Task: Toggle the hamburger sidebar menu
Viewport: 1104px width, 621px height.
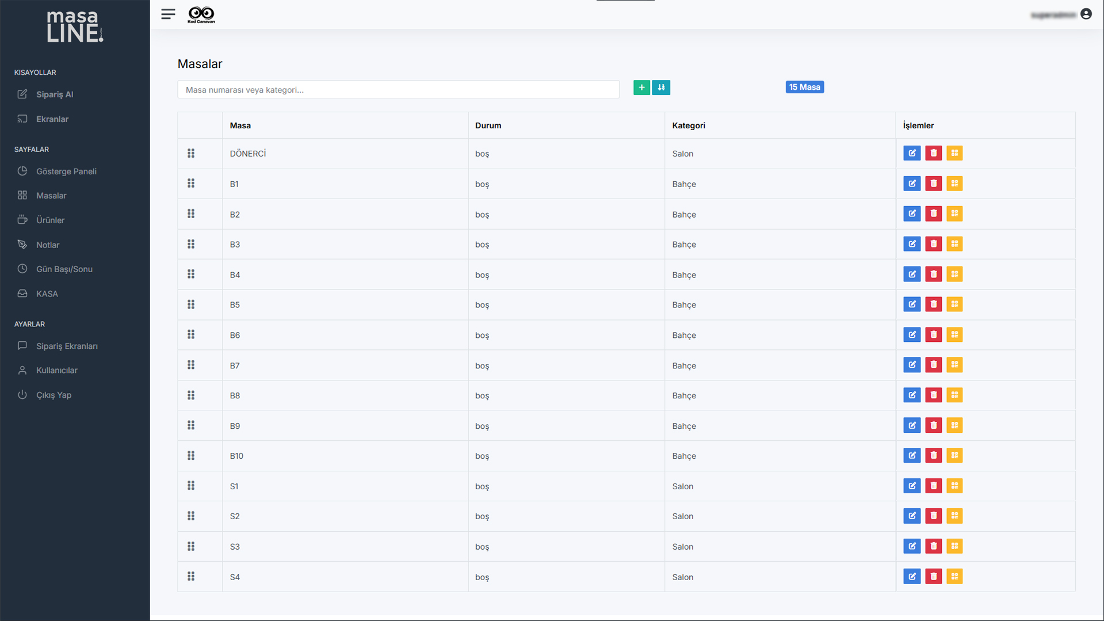Action: tap(168, 14)
